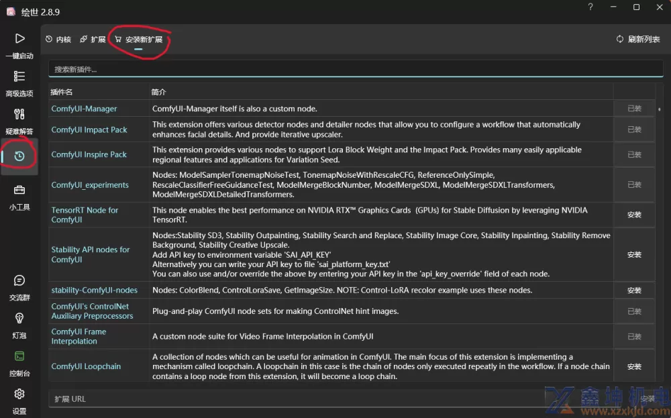
Task: Open the Stability API nodes for ComfyUI link
Action: tap(91, 254)
